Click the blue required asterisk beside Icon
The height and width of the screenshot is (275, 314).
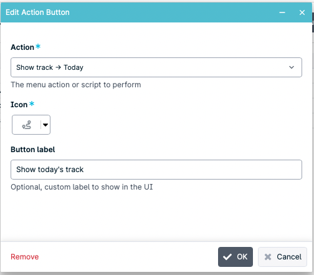coord(32,104)
